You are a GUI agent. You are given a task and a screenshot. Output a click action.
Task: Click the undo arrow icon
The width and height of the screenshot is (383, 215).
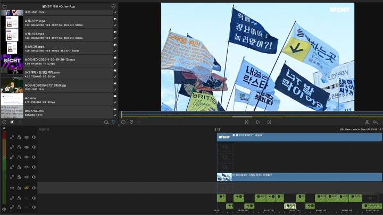click(x=375, y=122)
